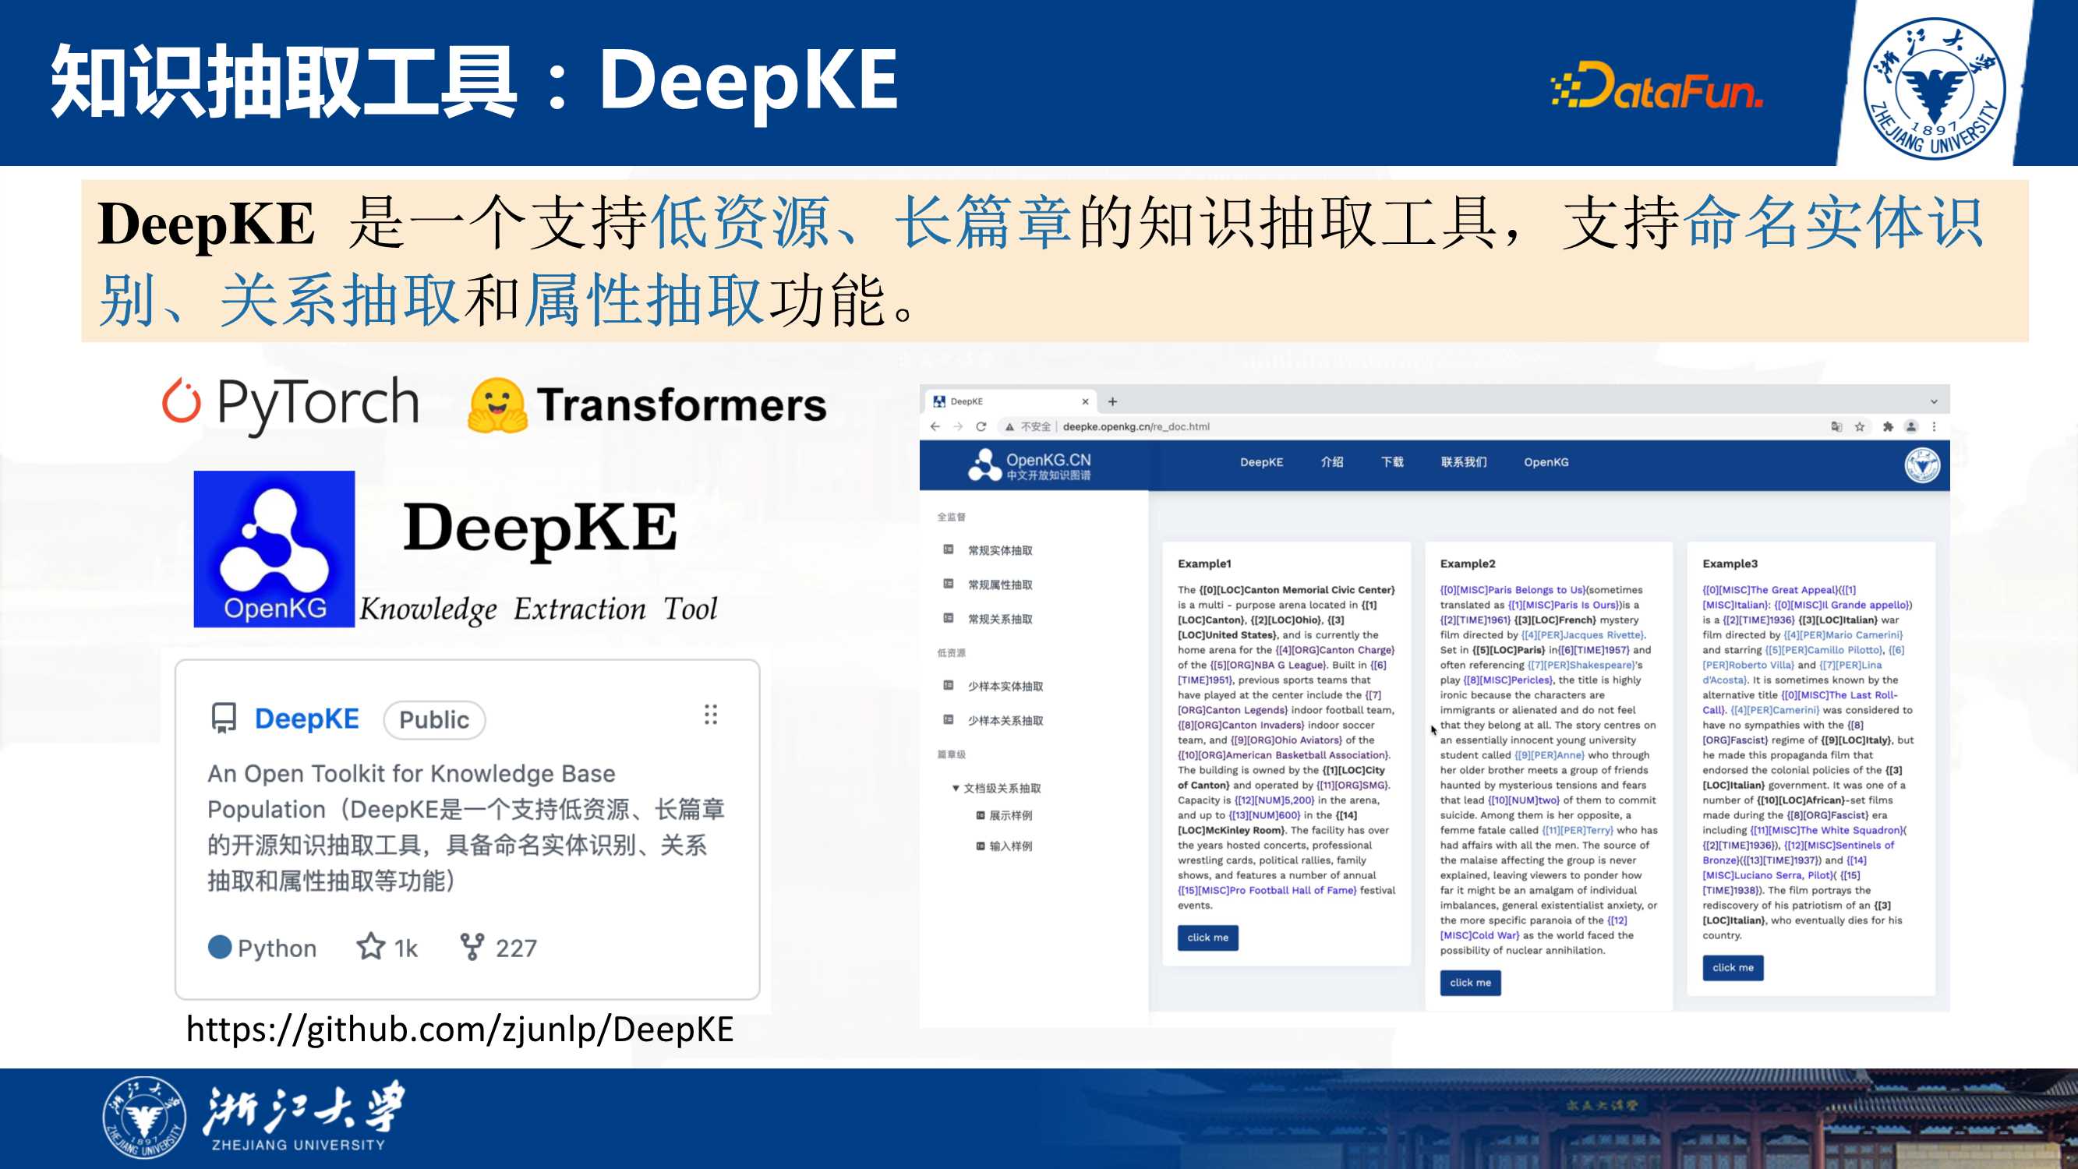
Task: Click the repo card drag handle dots
Action: [x=711, y=715]
